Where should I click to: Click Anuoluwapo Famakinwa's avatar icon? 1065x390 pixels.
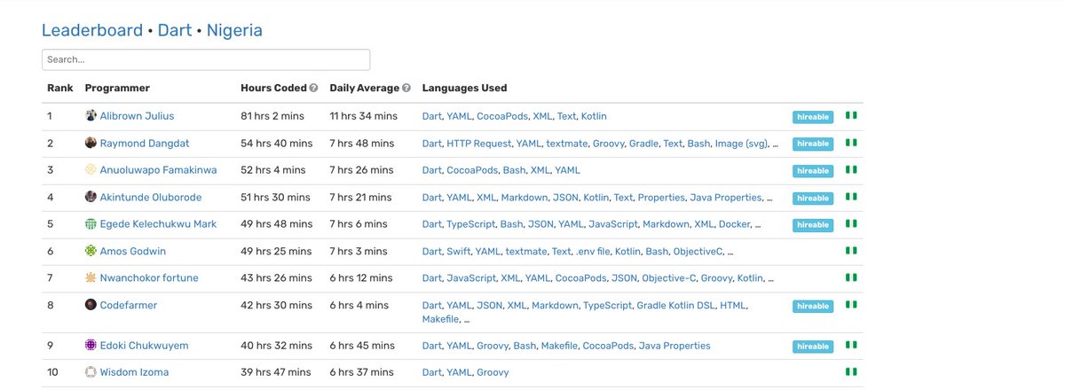pyautogui.click(x=91, y=170)
